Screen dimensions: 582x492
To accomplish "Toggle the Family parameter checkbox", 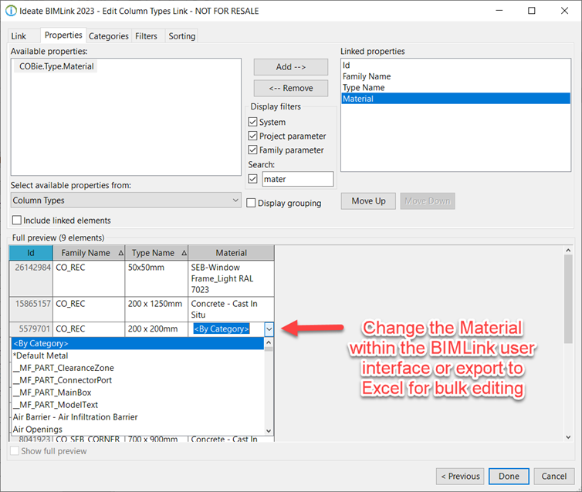I will (x=252, y=150).
